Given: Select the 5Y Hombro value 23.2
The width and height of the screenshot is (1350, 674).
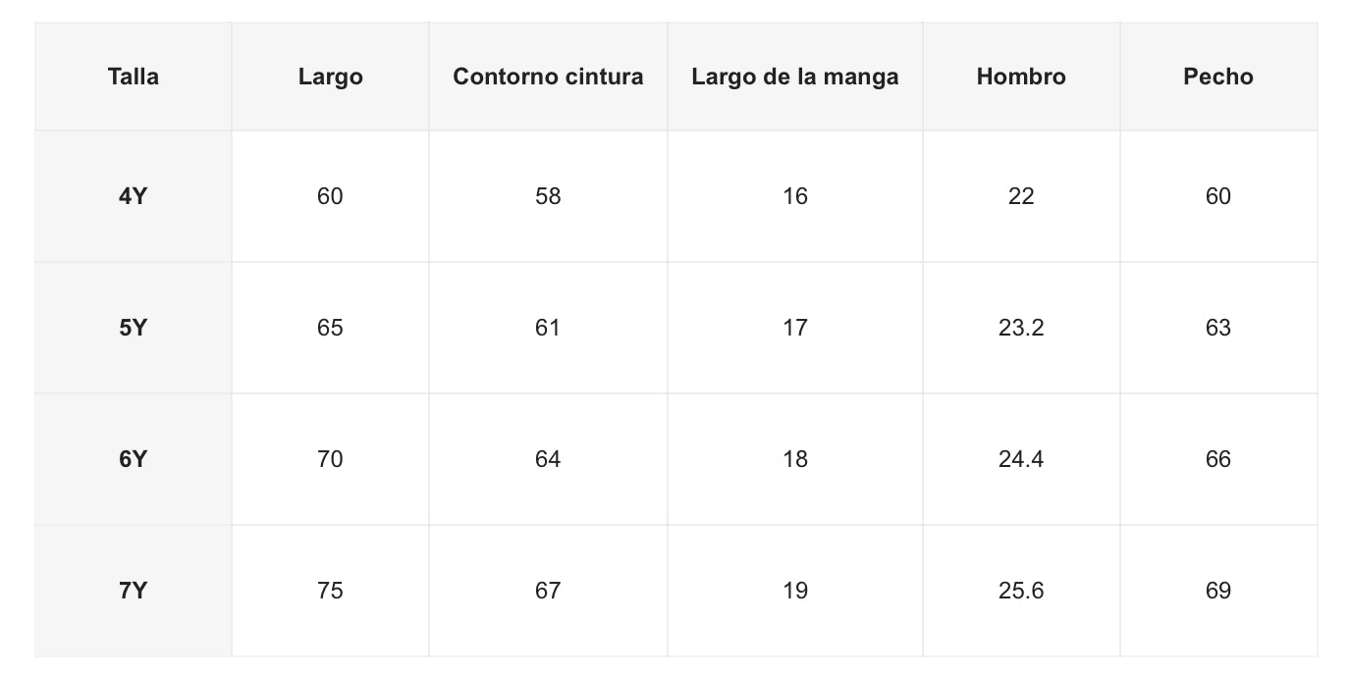Looking at the screenshot, I should [1021, 328].
